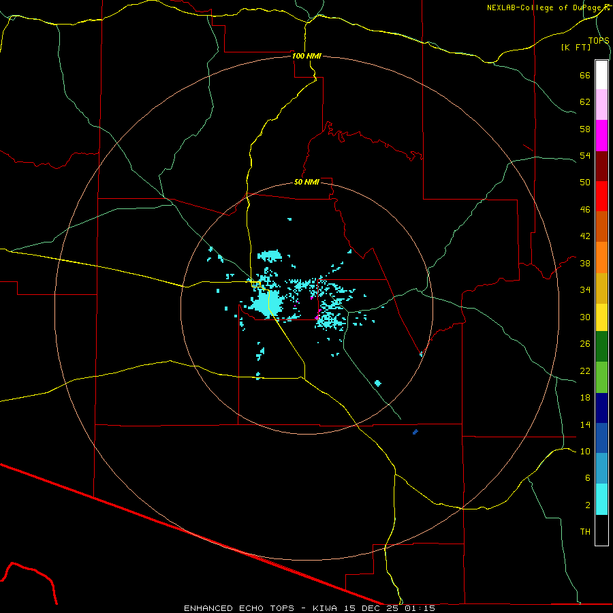The image size is (613, 613).
Task: Click the yellow swatch in the color bar
Action: [601, 317]
